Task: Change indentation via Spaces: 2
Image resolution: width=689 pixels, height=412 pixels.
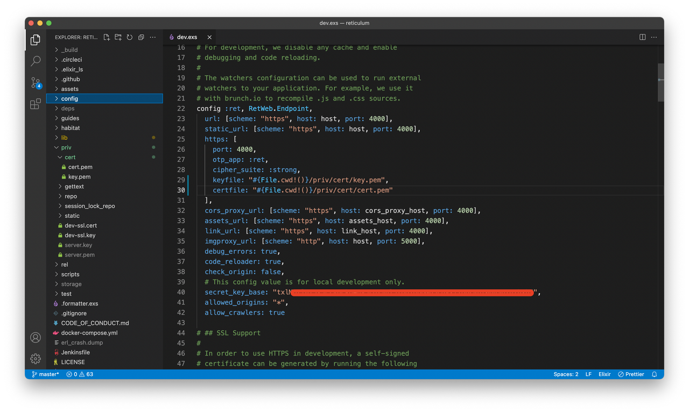Action: point(566,374)
